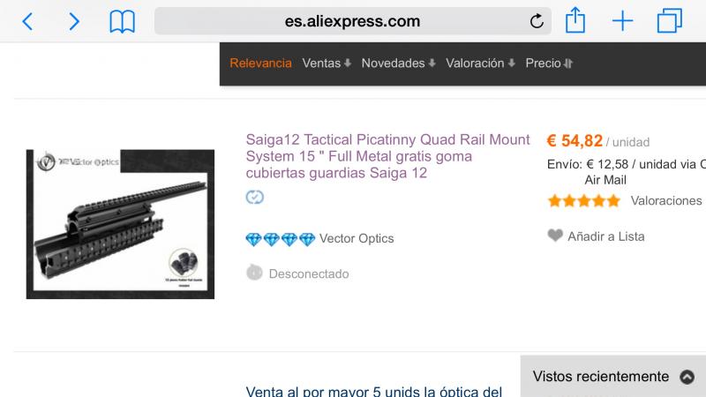The image size is (706, 397).
Task: Open the Saiga12 Tactical Picatinny product link
Action: (387, 156)
